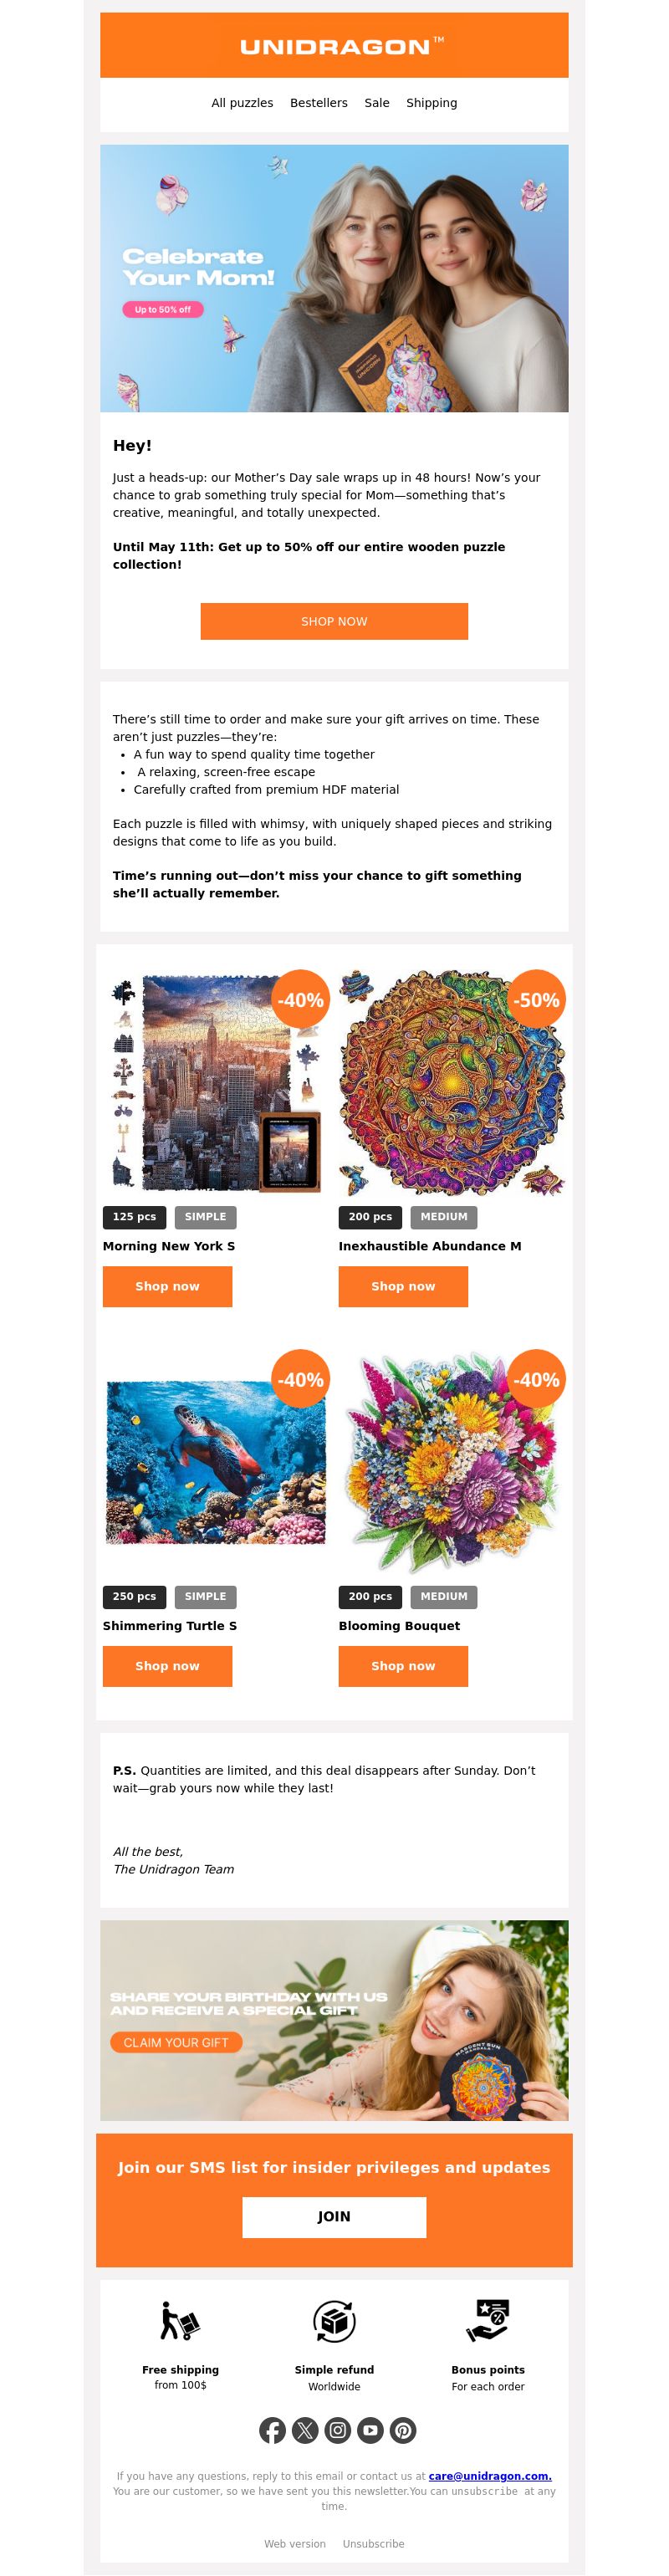Click the Simple refund box icon
The width and height of the screenshot is (669, 2576).
(334, 2321)
